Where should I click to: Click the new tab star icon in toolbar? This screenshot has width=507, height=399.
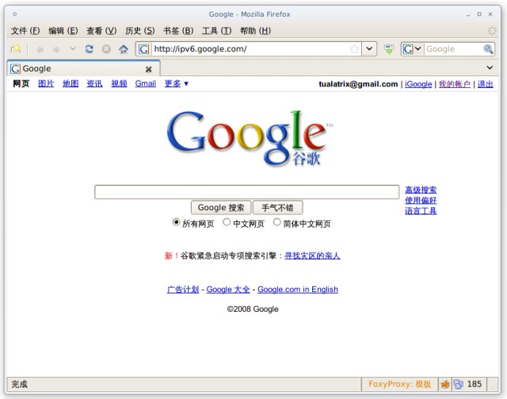(x=15, y=49)
